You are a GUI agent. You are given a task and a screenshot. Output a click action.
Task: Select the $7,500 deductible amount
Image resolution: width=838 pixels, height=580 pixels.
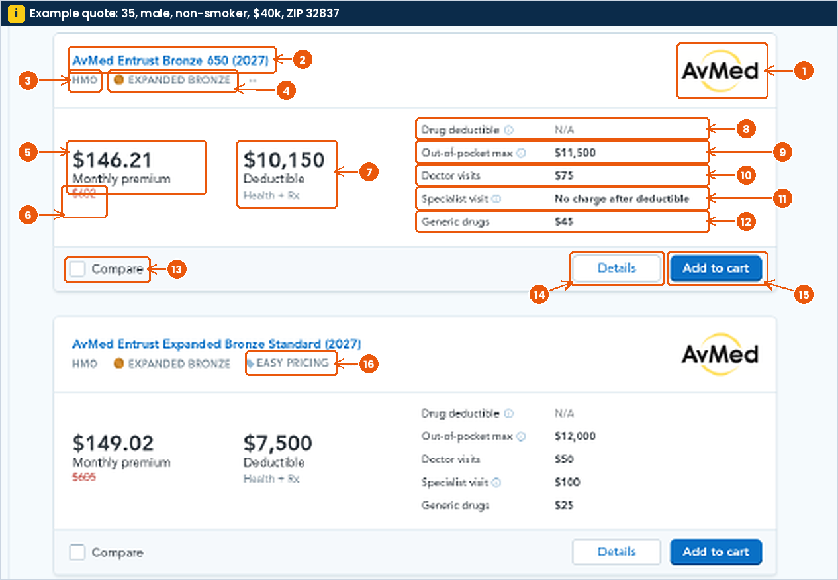(x=278, y=443)
